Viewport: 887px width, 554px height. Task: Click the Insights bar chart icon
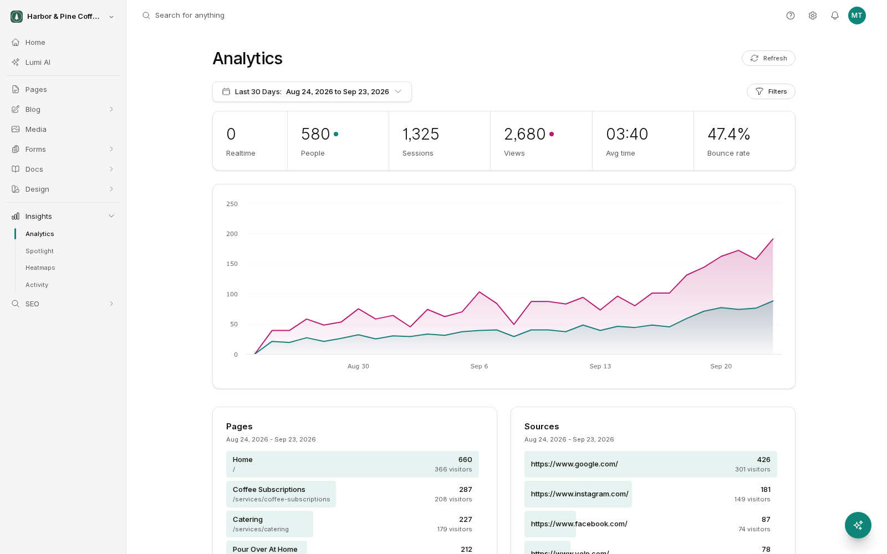coord(16,216)
